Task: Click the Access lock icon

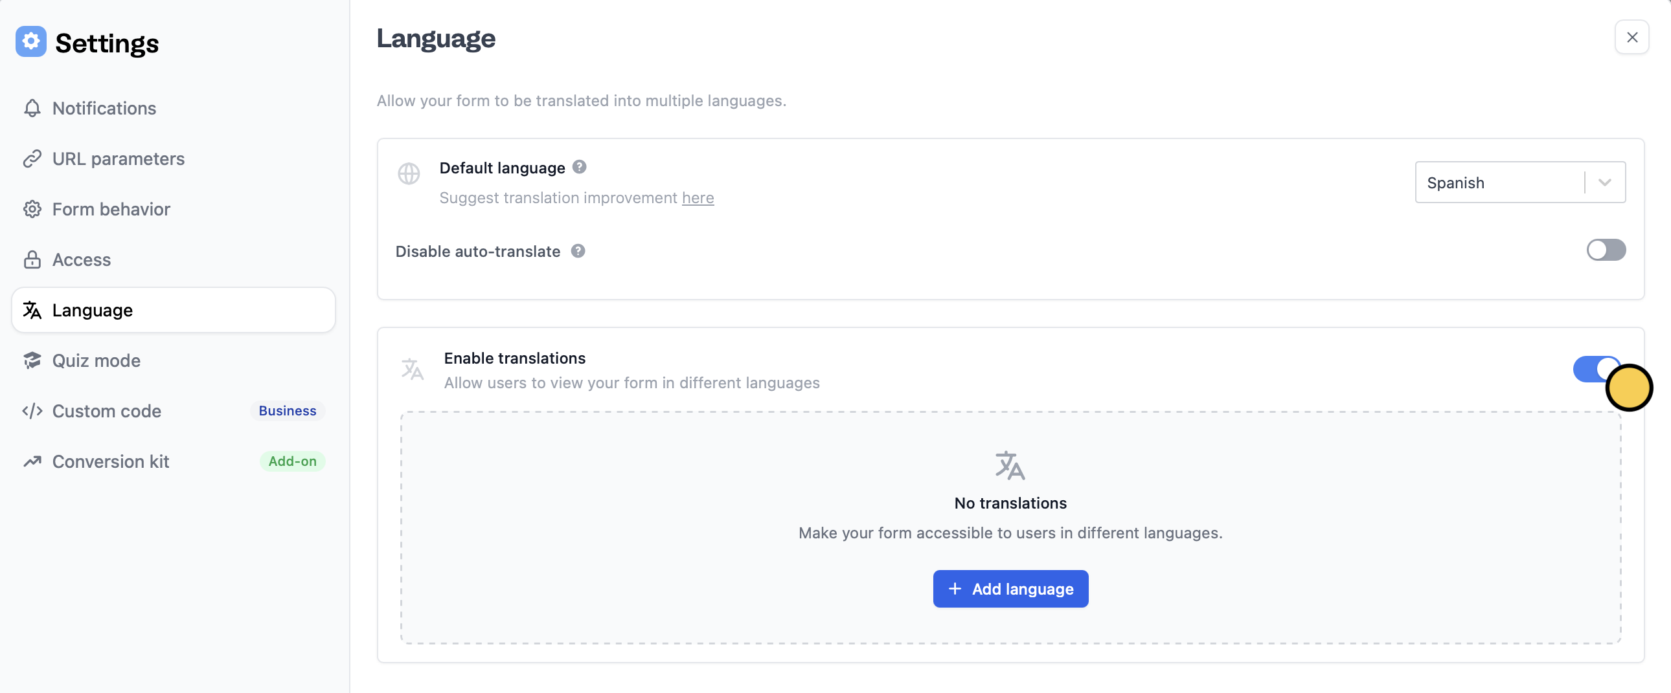Action: pos(32,260)
